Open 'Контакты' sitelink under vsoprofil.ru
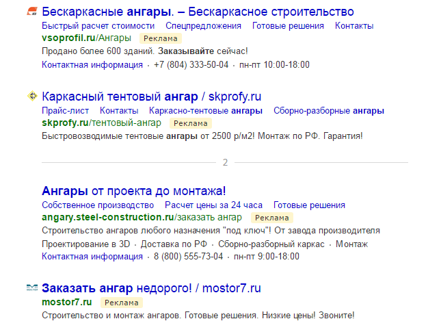428x332 pixels. [x=354, y=26]
